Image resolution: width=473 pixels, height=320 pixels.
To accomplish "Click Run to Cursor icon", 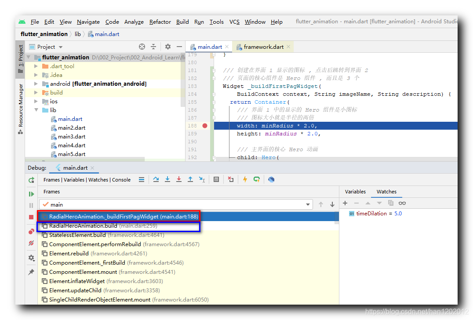I will pyautogui.click(x=202, y=180).
